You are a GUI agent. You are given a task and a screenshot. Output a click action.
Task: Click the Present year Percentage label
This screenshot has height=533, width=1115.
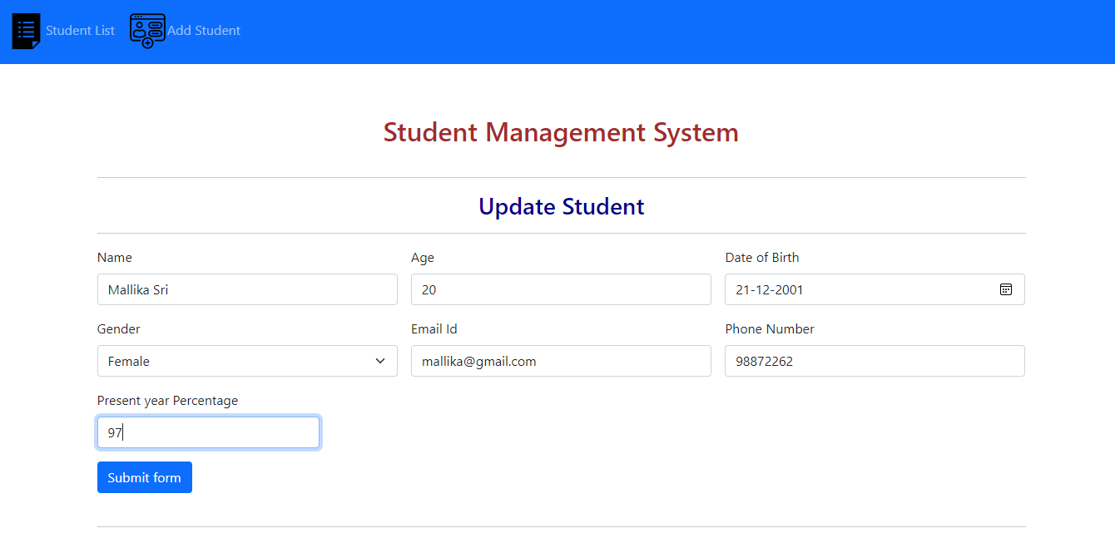point(167,401)
